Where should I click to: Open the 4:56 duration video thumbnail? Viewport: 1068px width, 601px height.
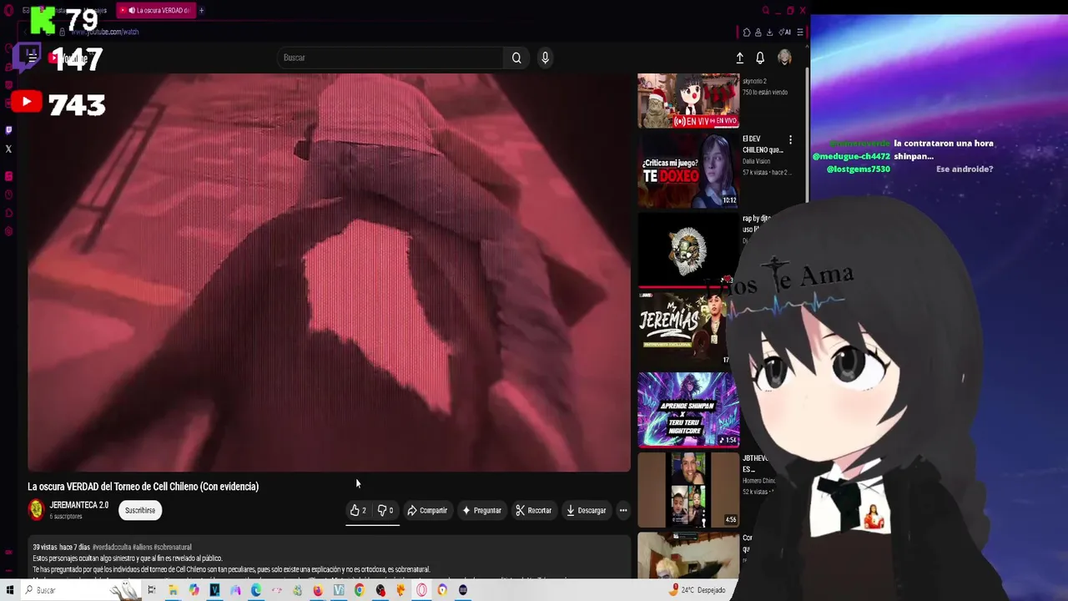(x=688, y=490)
